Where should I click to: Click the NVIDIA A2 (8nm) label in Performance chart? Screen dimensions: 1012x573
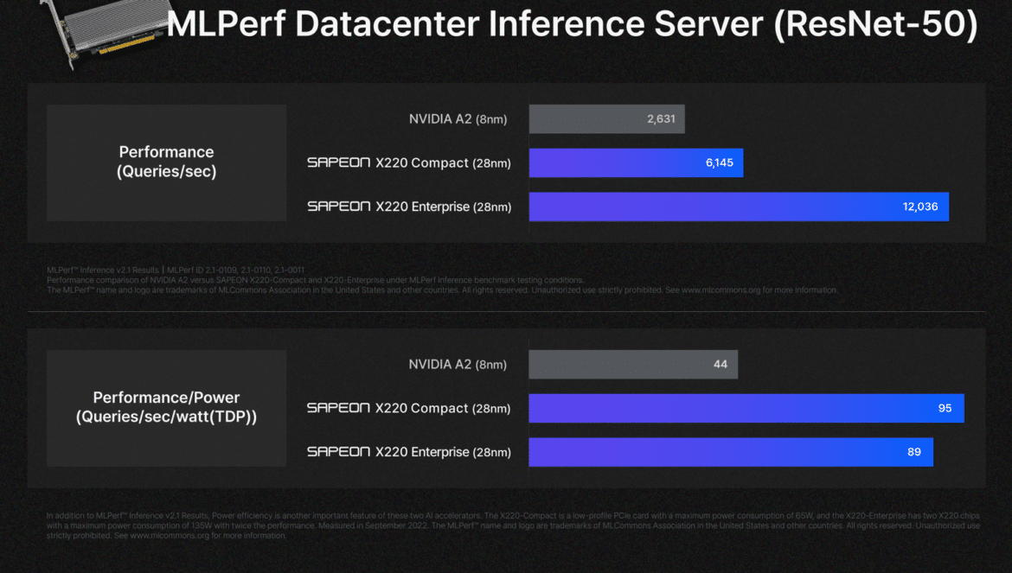pyautogui.click(x=458, y=119)
